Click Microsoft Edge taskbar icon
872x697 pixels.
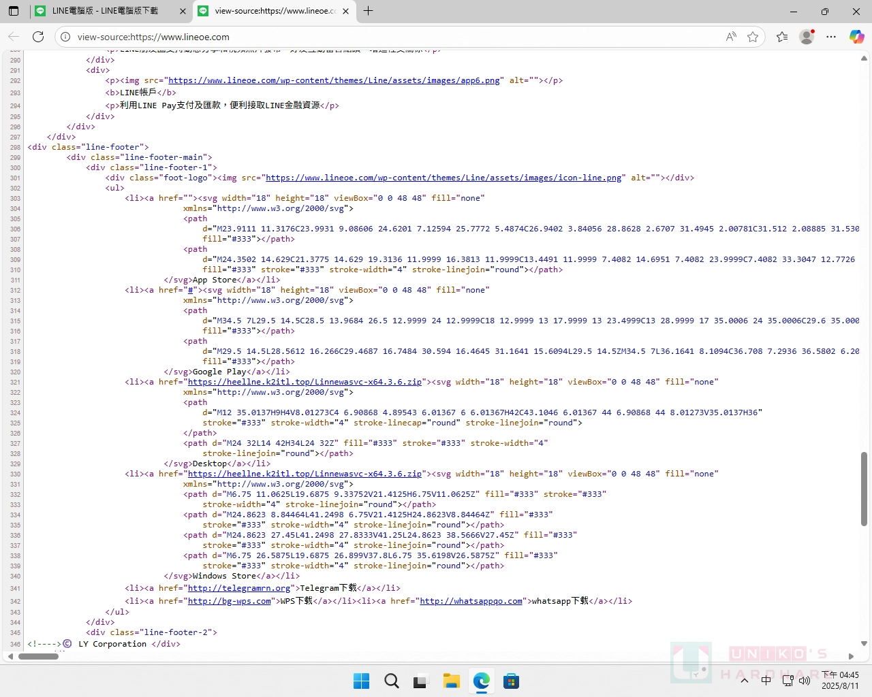tap(481, 681)
